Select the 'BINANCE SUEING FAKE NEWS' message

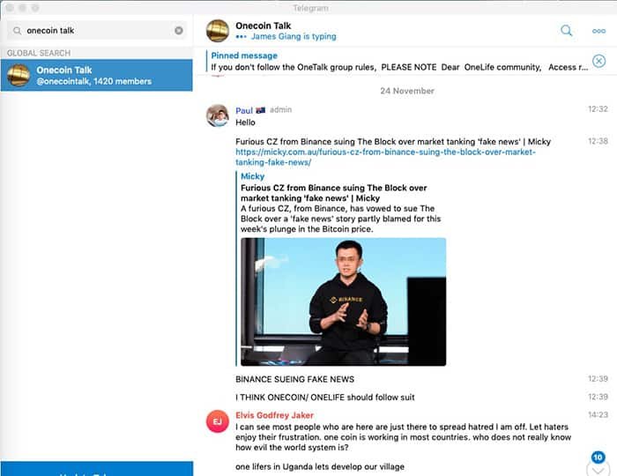294,379
